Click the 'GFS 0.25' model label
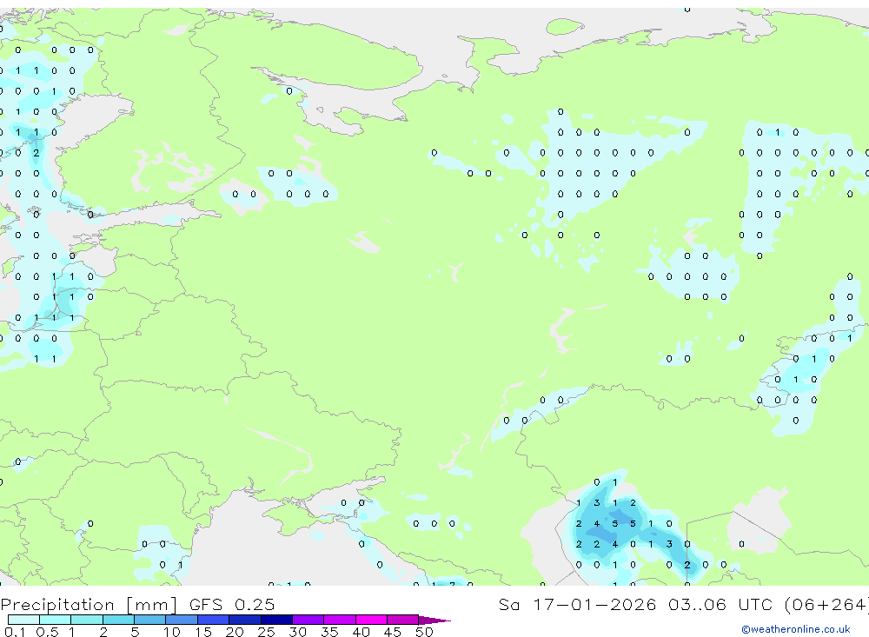This screenshot has width=869, height=637. click(x=232, y=604)
